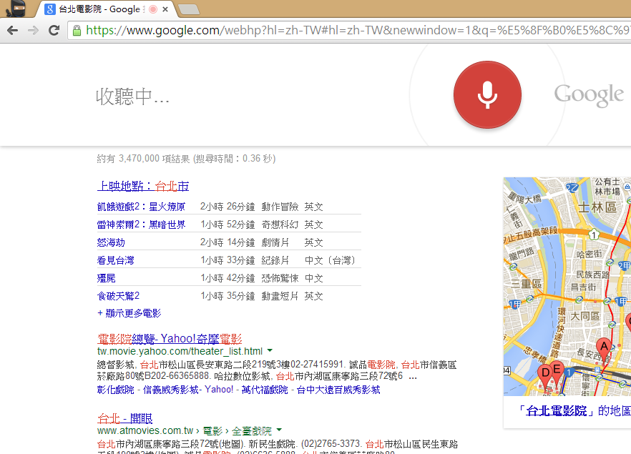Expand 顯示更多電影 to show more movies
The width and height of the screenshot is (631, 454).
(x=129, y=313)
